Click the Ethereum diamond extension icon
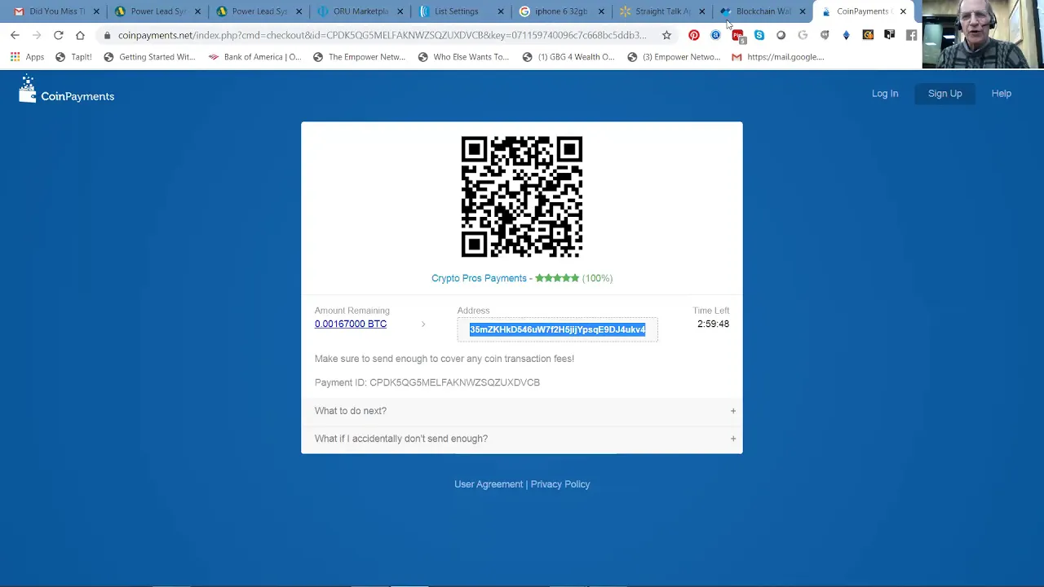The image size is (1044, 587). tap(846, 35)
